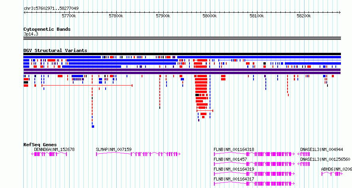Click the top black DGV variant bar
The height and width of the screenshot is (188, 352).
pyautogui.click(x=182, y=54)
